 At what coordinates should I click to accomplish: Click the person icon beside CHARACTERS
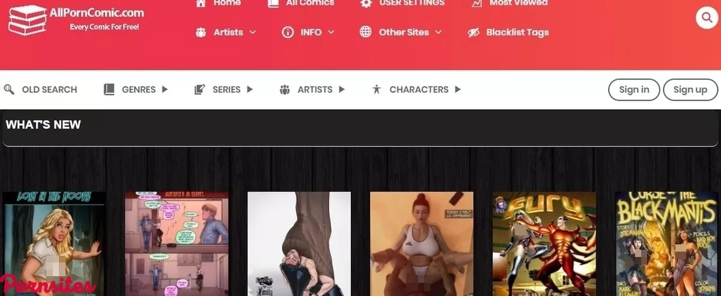(x=377, y=89)
